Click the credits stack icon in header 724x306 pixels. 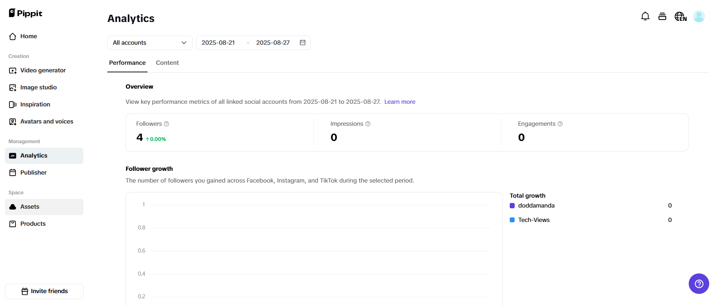(x=662, y=16)
